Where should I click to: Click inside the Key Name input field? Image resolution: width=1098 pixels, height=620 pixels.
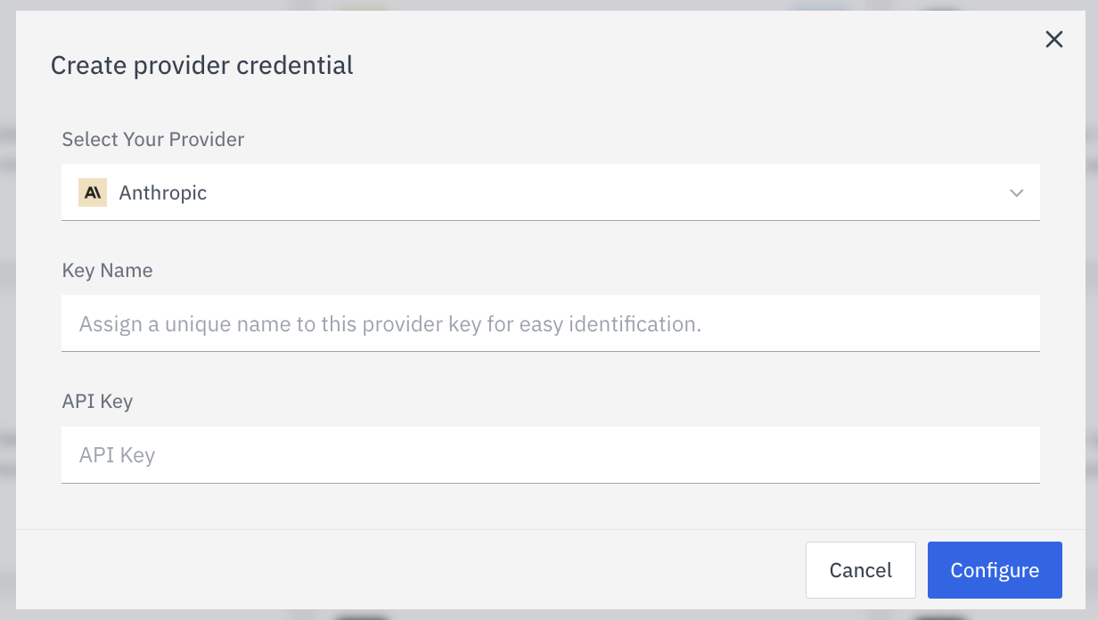click(x=550, y=322)
